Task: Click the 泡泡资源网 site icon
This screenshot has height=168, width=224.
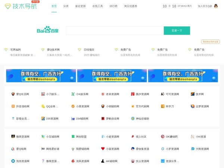Action: point(13,161)
